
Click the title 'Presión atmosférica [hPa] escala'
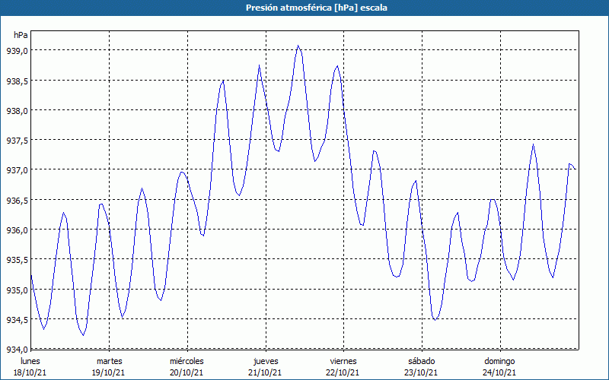317,8
